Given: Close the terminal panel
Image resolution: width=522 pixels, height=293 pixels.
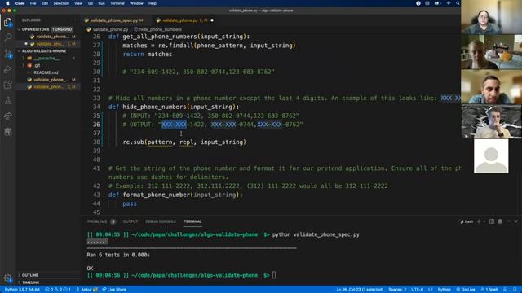Looking at the screenshot, I should click(x=515, y=221).
